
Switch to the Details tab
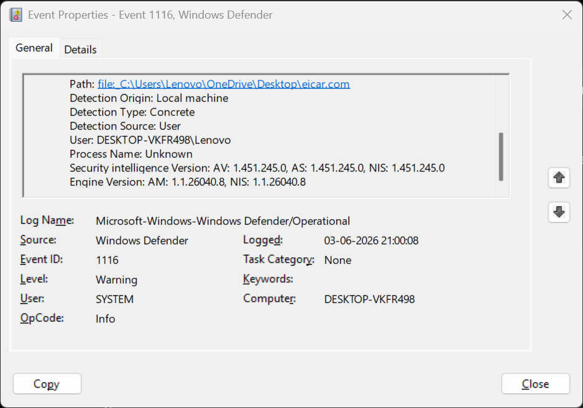[80, 50]
